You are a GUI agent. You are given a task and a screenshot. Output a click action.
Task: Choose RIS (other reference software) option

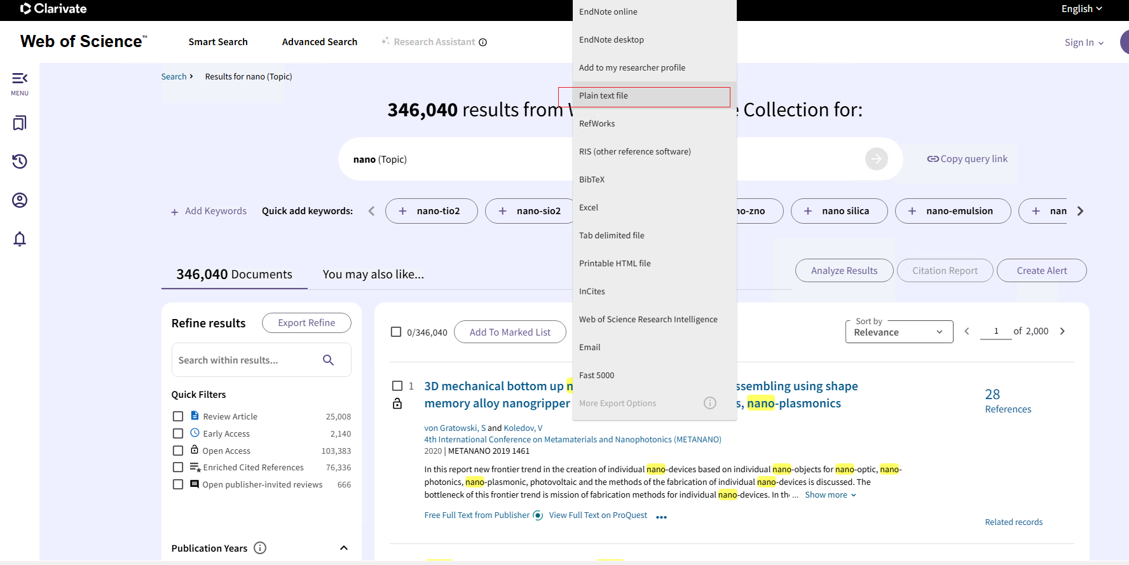[654, 151]
